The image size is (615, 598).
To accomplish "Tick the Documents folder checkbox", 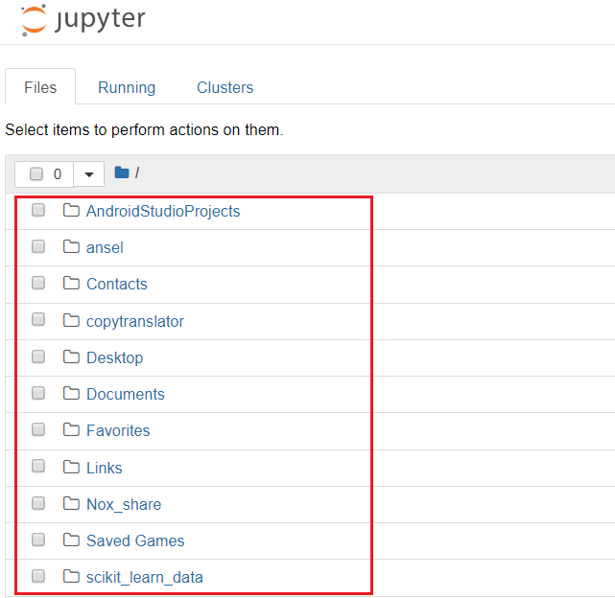I will (x=38, y=393).
